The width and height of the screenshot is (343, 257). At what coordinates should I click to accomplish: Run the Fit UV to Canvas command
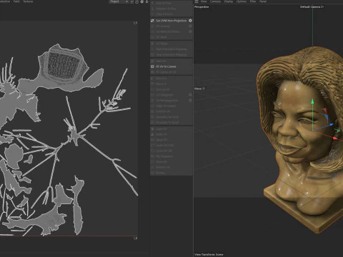point(166,66)
